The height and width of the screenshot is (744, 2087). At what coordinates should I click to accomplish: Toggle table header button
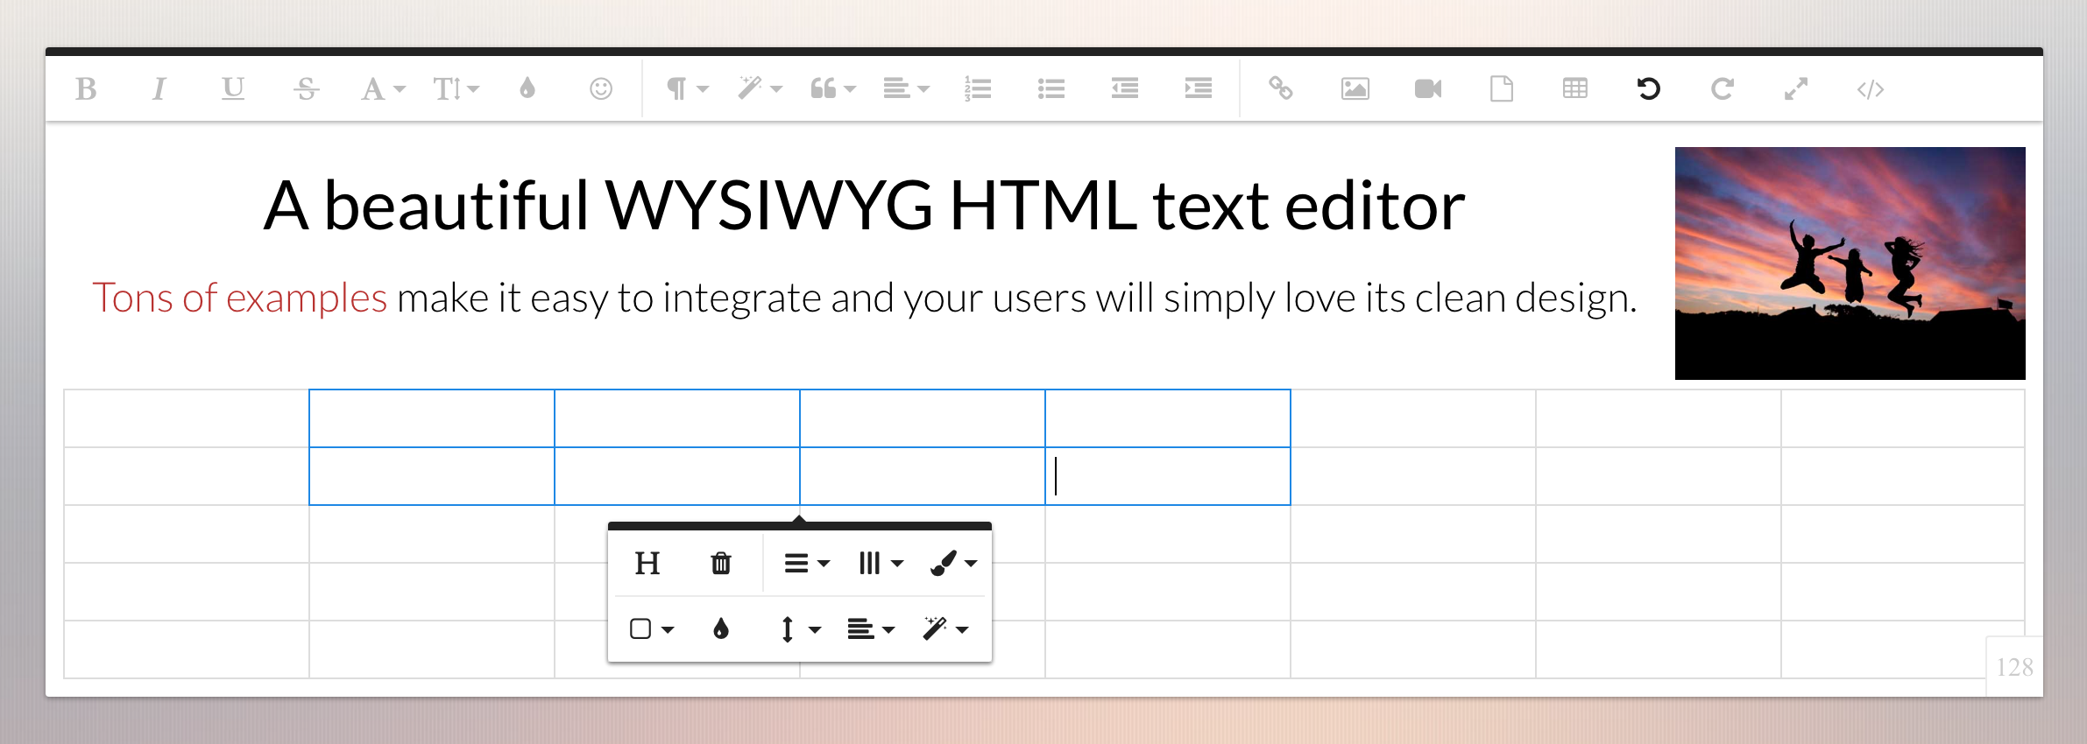click(x=647, y=563)
